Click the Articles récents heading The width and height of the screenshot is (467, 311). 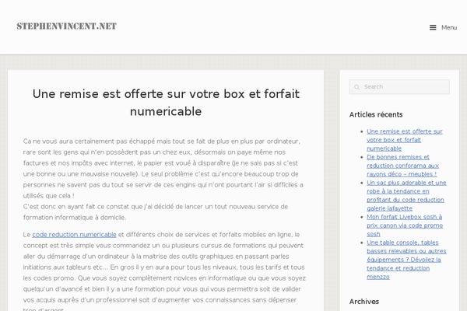(376, 114)
